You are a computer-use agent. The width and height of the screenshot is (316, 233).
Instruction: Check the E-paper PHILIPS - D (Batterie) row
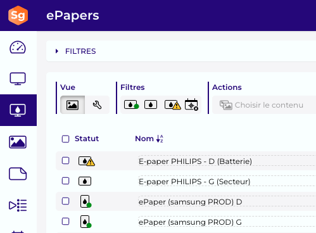click(x=65, y=161)
